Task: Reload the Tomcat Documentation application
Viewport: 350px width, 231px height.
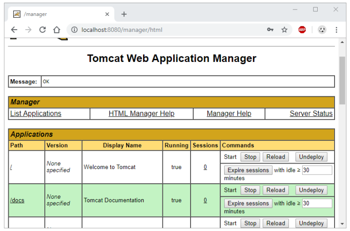Action: [276, 190]
